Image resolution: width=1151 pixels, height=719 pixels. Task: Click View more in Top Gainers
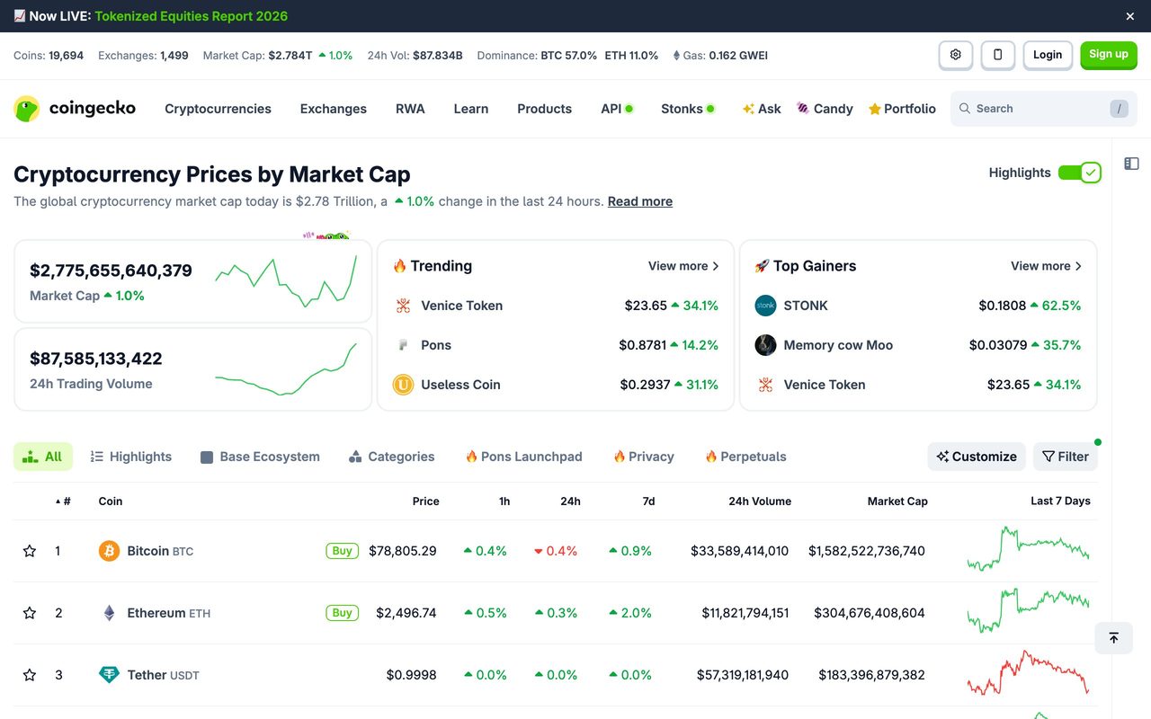coord(1046,266)
